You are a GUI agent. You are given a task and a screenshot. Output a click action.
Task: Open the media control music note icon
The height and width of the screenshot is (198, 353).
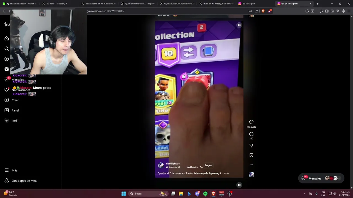[321, 11]
